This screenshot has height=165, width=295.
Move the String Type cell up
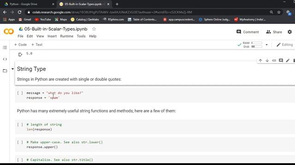click(x=260, y=60)
